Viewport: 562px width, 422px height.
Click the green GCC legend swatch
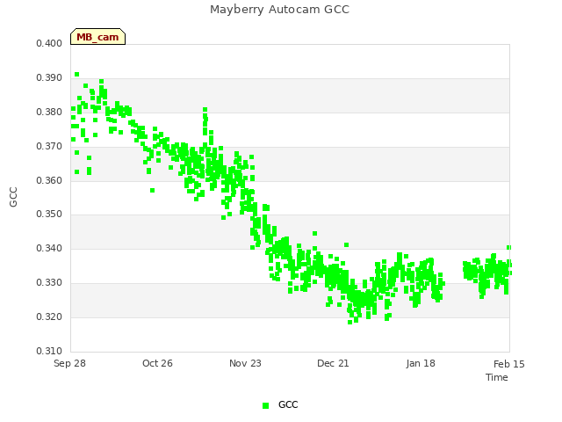click(265, 405)
